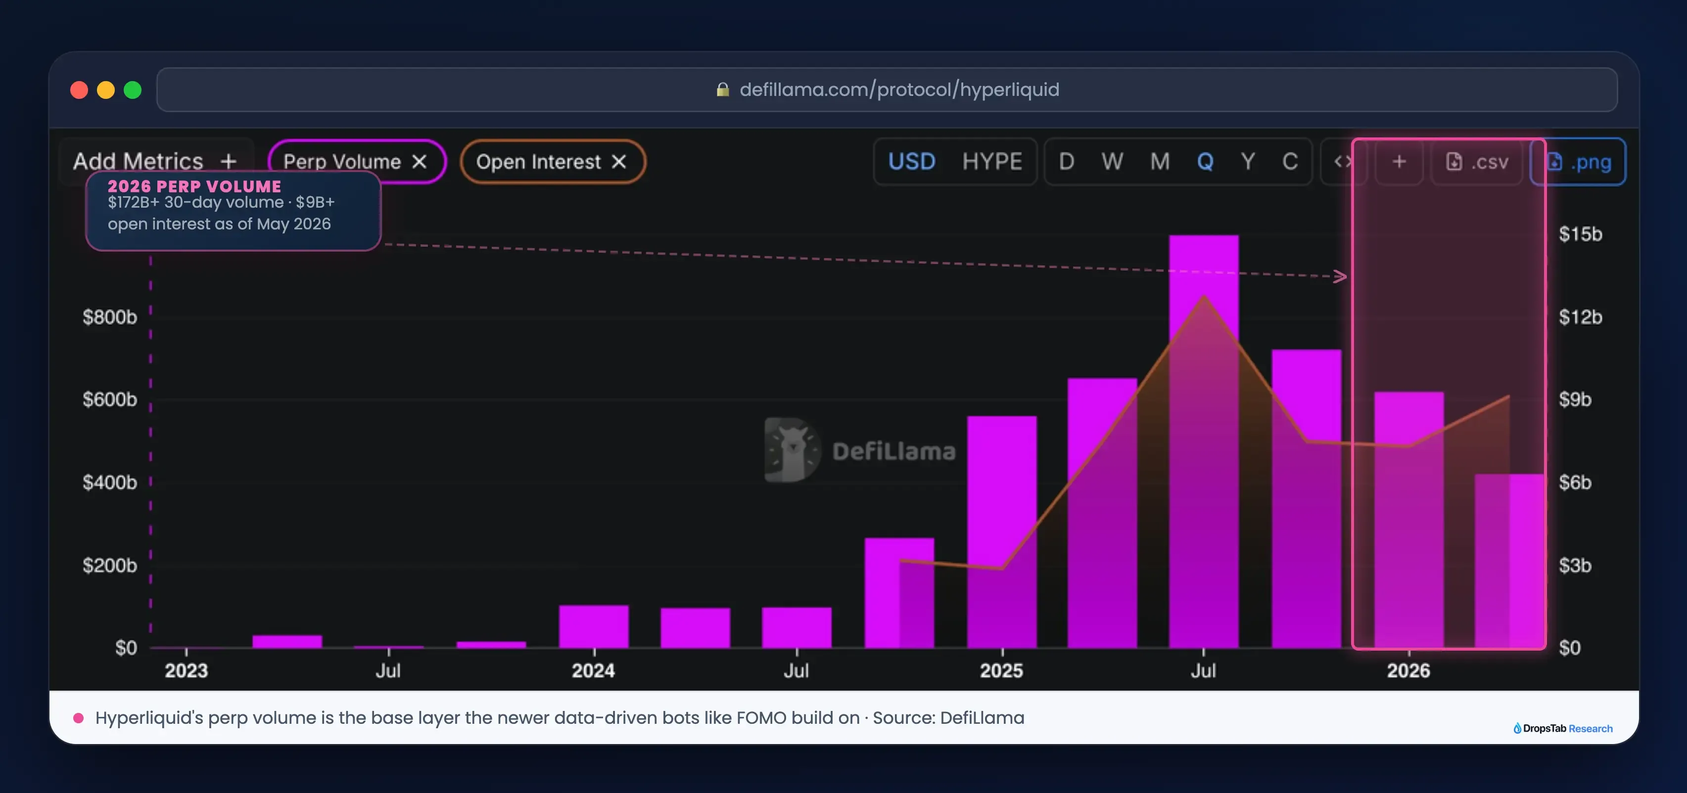The image size is (1687, 793).
Task: Export chart as .png
Action: (x=1578, y=162)
